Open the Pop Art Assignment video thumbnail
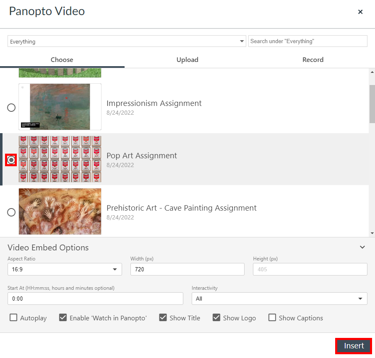375x358 pixels. pos(60,160)
